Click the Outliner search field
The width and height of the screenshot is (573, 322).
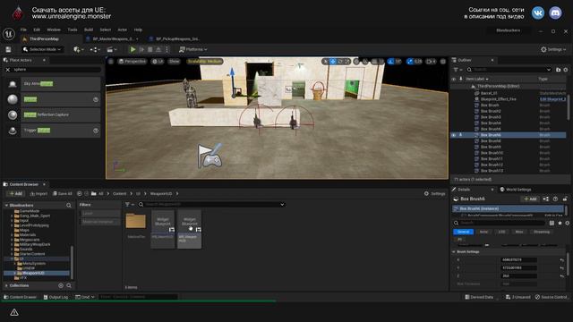pyautogui.click(x=509, y=70)
